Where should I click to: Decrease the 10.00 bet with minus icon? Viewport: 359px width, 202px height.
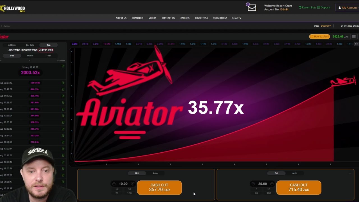(x=114, y=184)
